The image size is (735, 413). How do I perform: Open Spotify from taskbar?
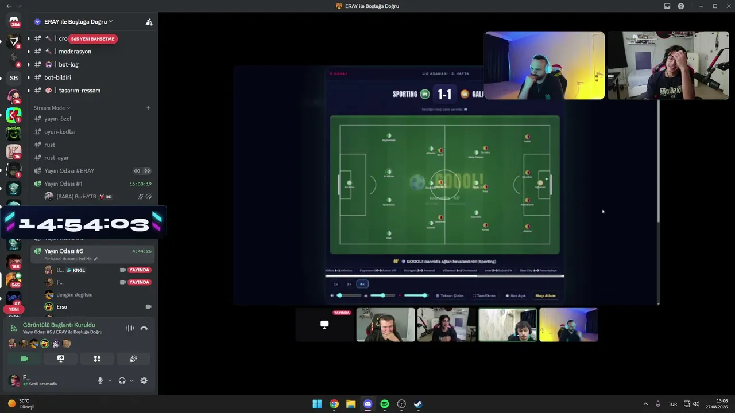tap(385, 404)
